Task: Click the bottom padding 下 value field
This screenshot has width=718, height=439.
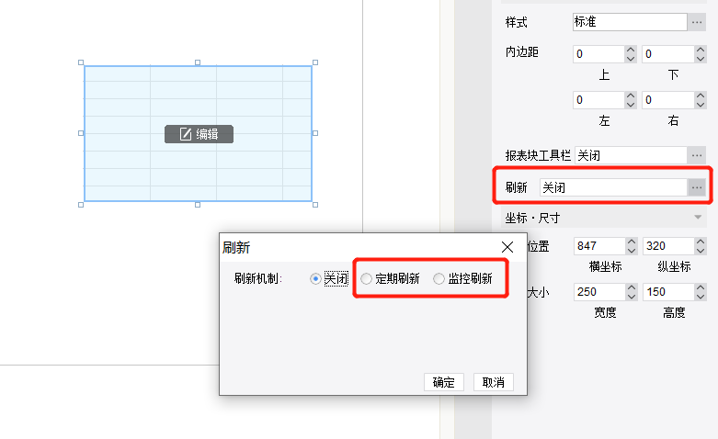Action: coord(668,54)
